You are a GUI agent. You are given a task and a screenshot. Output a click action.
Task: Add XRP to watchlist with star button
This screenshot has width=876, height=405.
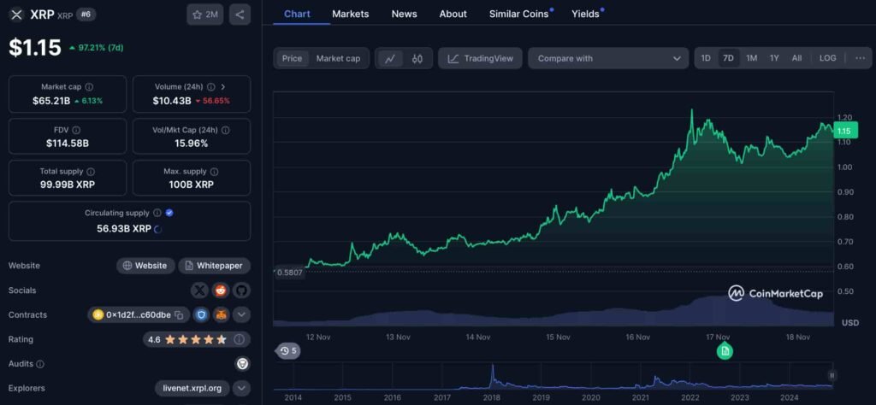click(x=204, y=15)
